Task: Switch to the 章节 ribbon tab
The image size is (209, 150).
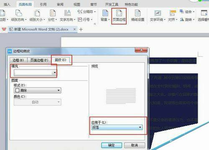Action: [x=94, y=5]
